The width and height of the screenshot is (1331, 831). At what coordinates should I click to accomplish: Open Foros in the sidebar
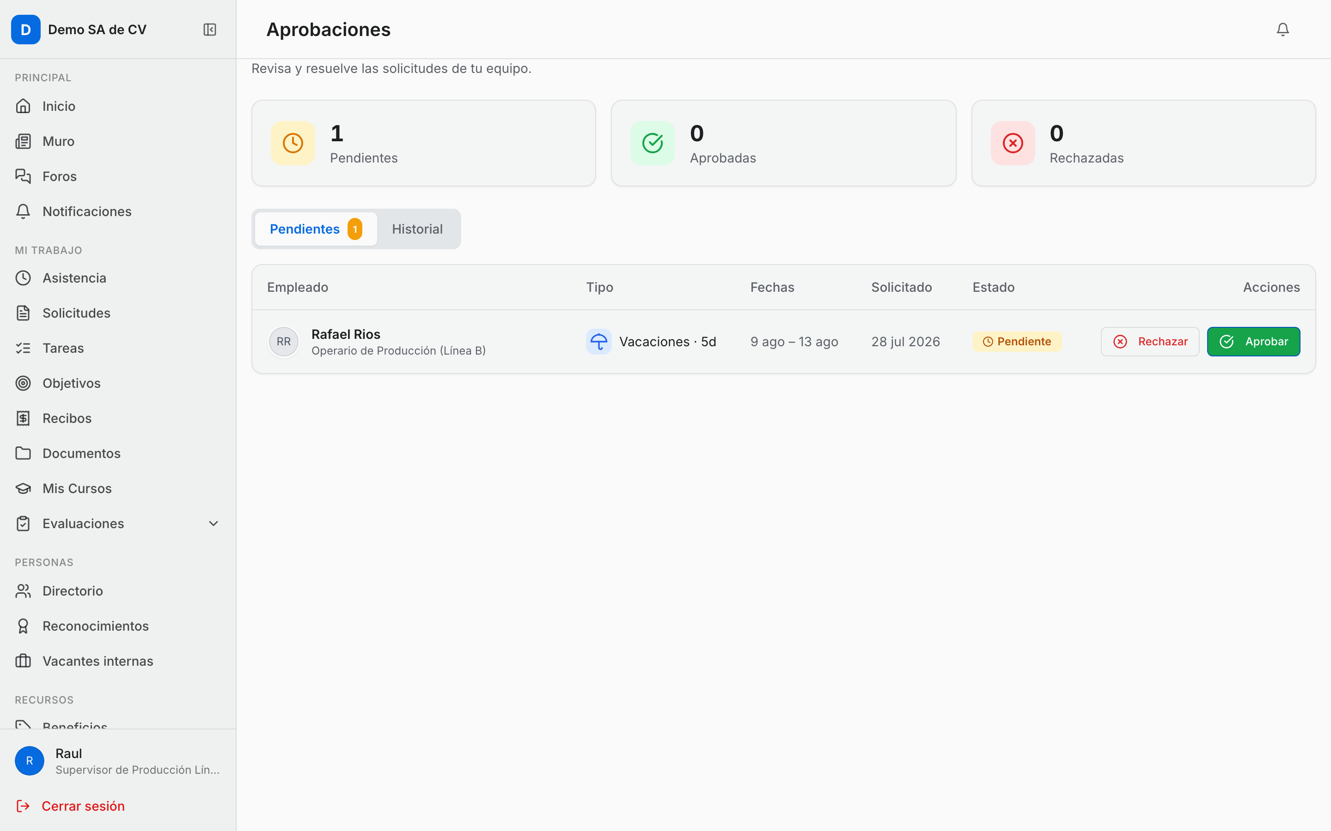coord(118,176)
